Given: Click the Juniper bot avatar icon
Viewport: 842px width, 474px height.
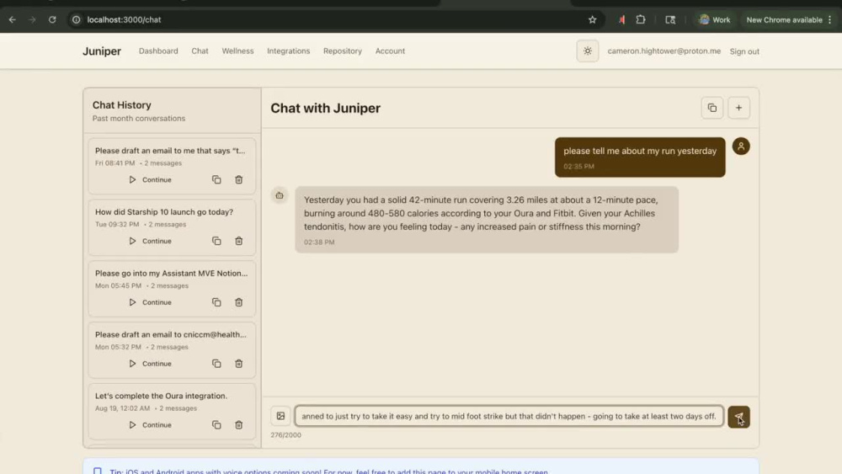Looking at the screenshot, I should [280, 195].
